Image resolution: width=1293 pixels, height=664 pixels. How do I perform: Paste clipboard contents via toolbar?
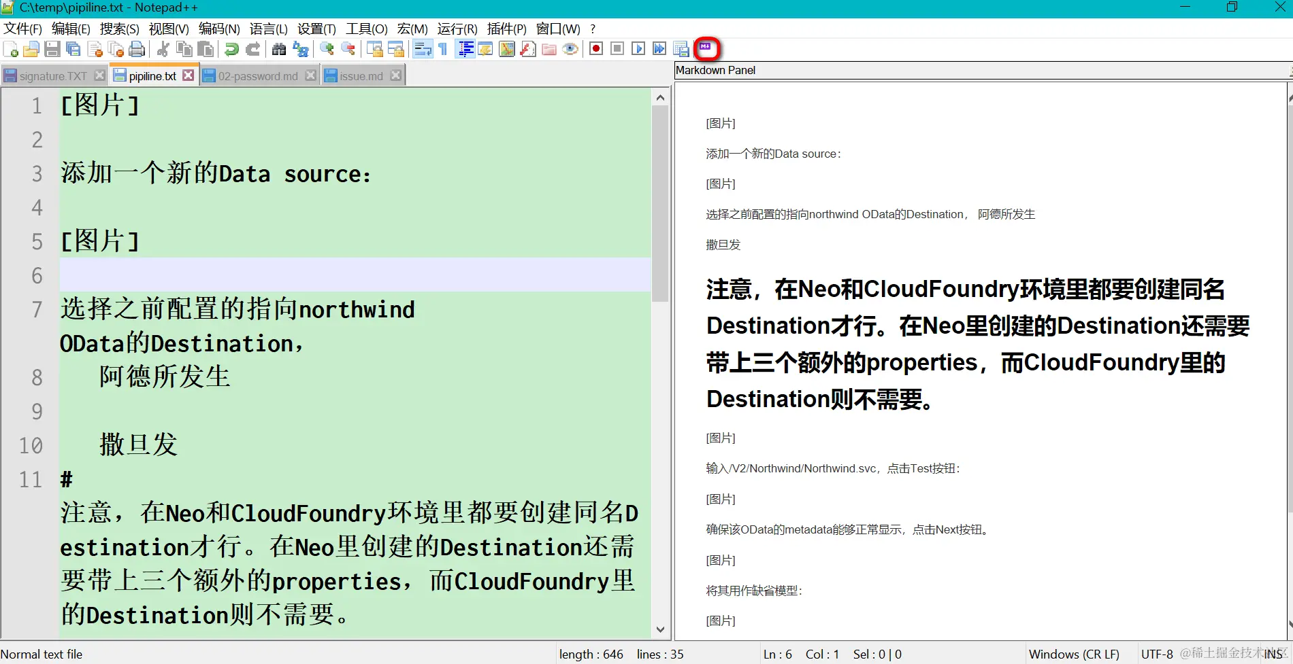coord(206,49)
